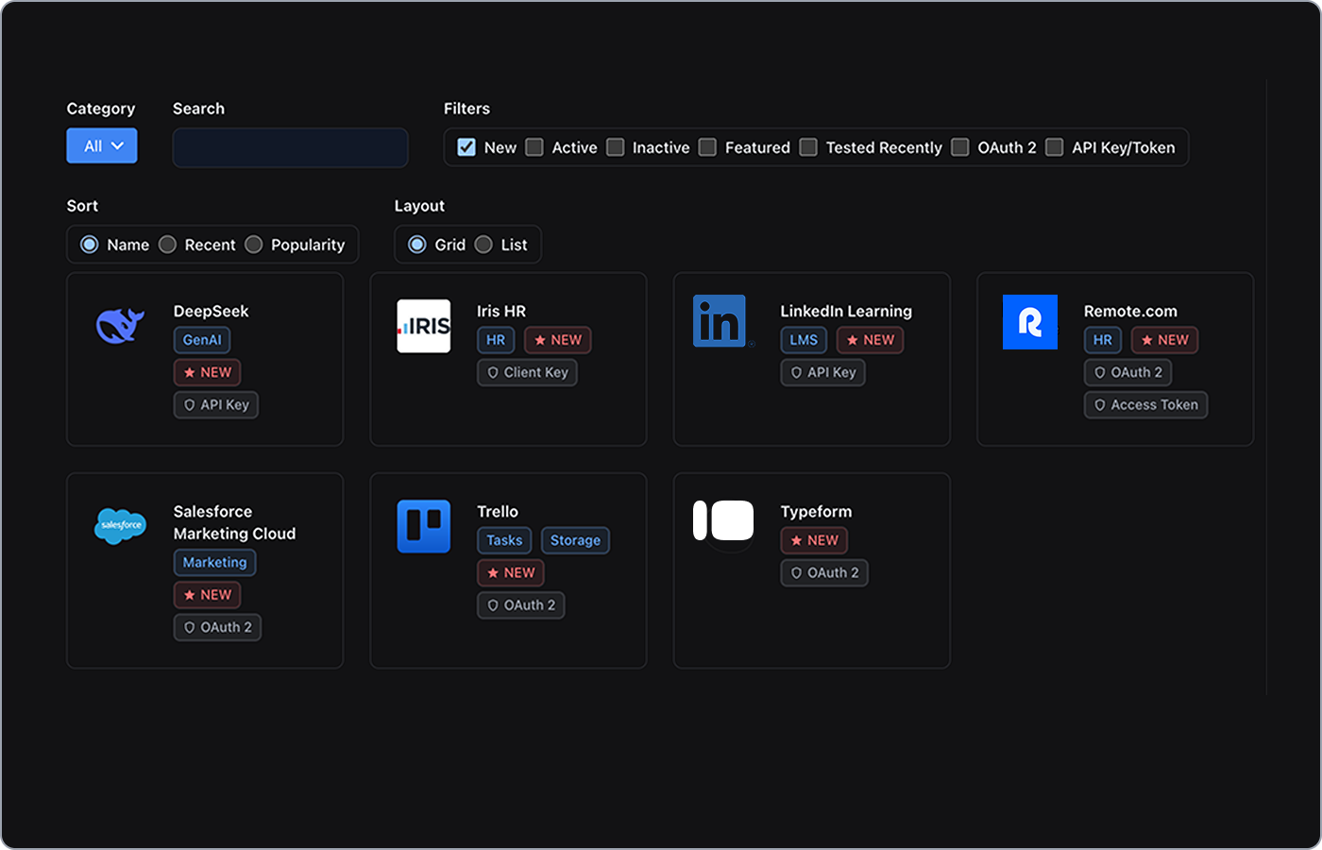
Task: Click inside the Search input field
Action: pyautogui.click(x=289, y=147)
